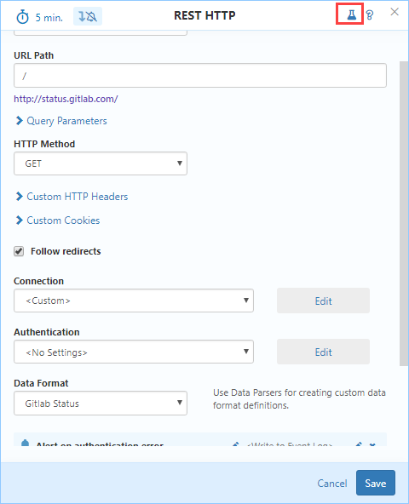Viewport: 409px width, 504px height.
Task: Open the Connection dropdown
Action: [x=134, y=301]
